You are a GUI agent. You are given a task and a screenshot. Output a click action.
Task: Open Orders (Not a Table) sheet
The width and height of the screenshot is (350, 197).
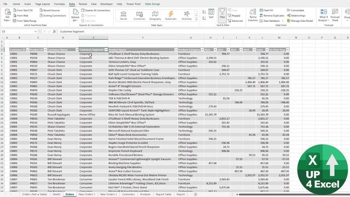point(34,194)
